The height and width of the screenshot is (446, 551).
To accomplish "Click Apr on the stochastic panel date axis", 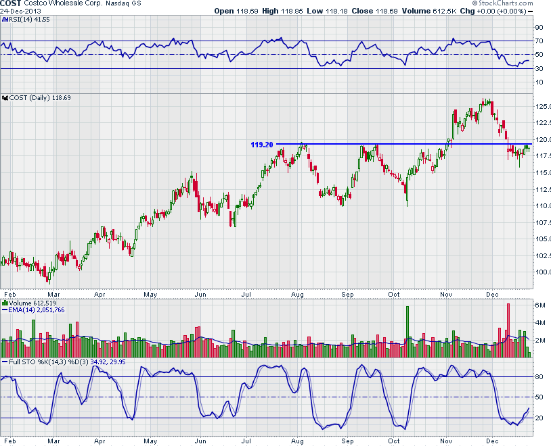I will coord(100,441).
